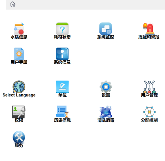Click the Select Language text label
This screenshot has height=161, width=165.
point(19,95)
